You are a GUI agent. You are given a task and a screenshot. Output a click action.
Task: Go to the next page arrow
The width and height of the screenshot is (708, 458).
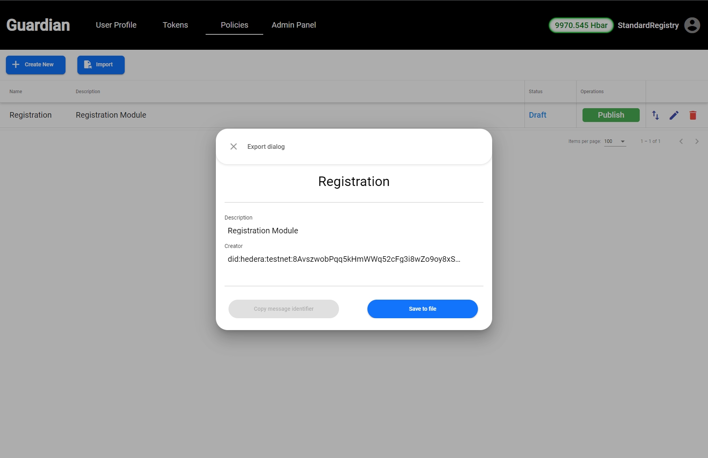pyautogui.click(x=697, y=141)
